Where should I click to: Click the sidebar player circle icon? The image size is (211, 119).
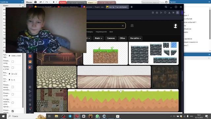click(x=30, y=87)
